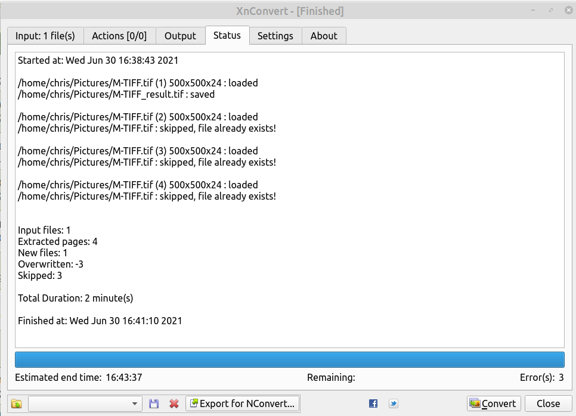Viewport: 576px width, 416px height.
Task: Click the 'M-TIFF.tif (3) 500x500x24 : loaded' line
Action: (x=138, y=151)
